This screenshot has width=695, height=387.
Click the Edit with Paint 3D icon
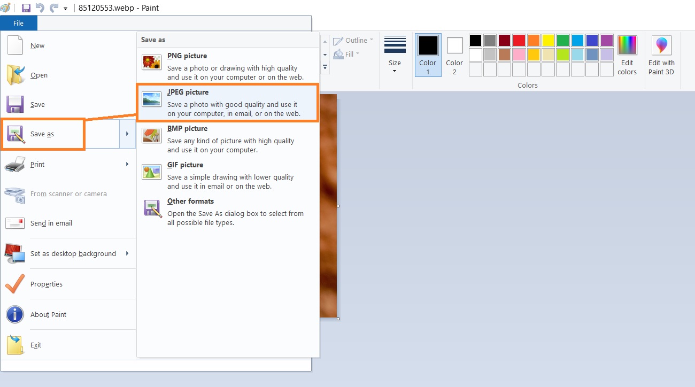pyautogui.click(x=661, y=54)
